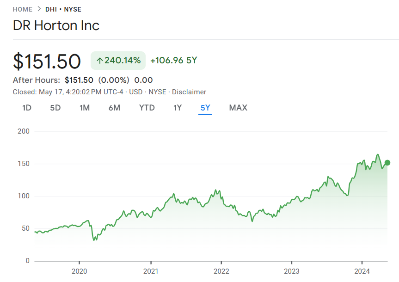Select the 1D time range tab

click(x=27, y=108)
